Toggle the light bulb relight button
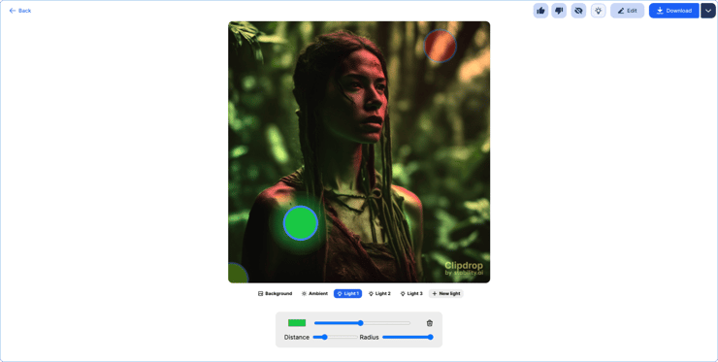Screen dimensions: 718x362 click(x=598, y=11)
